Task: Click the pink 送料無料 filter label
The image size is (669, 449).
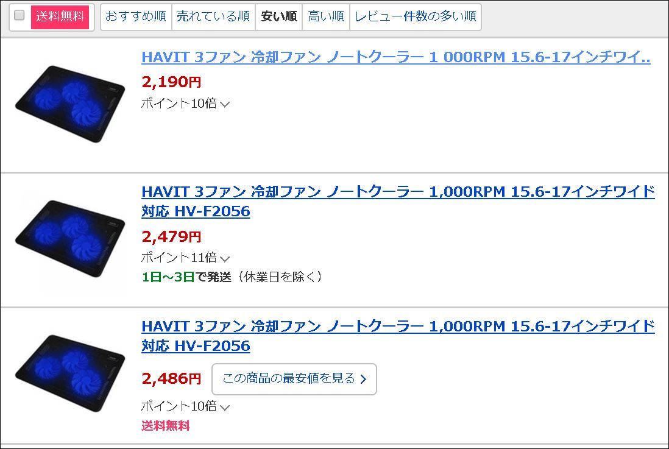Action: click(x=60, y=16)
